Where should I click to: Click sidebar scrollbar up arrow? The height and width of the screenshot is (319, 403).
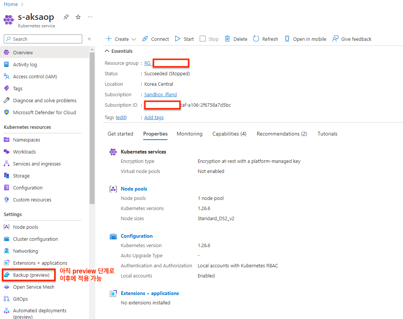click(x=92, y=49)
